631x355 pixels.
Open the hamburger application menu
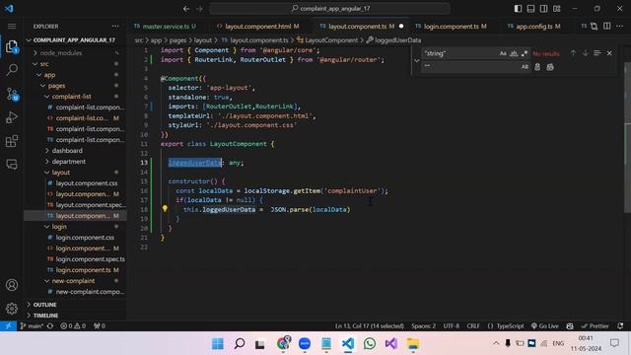[x=12, y=27]
